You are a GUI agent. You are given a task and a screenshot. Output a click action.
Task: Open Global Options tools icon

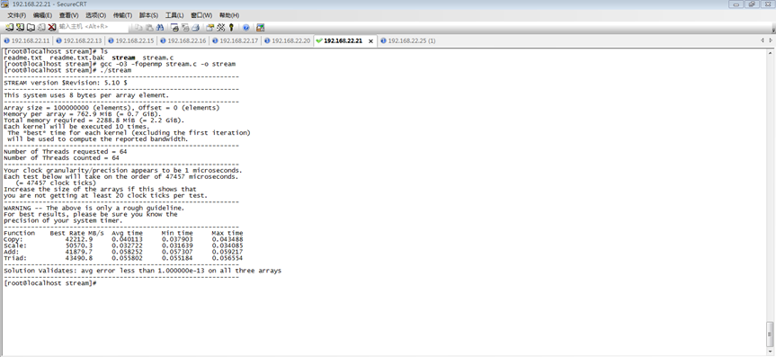220,28
